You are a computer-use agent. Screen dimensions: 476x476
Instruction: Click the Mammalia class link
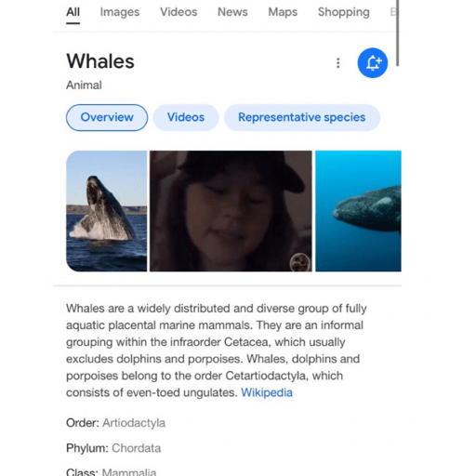point(129,472)
